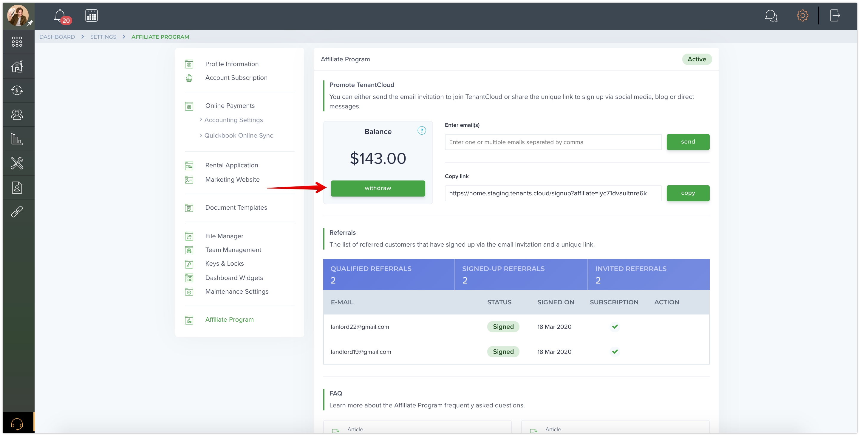Screen dimensions: 860x436
Task: Go to DASHBOARD breadcrumb link
Action: [x=57, y=37]
